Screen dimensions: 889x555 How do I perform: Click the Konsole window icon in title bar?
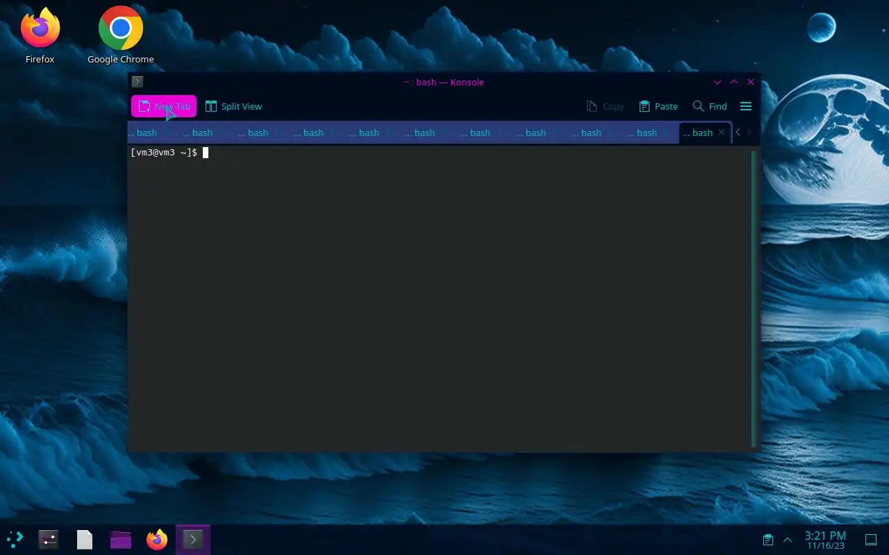click(138, 82)
